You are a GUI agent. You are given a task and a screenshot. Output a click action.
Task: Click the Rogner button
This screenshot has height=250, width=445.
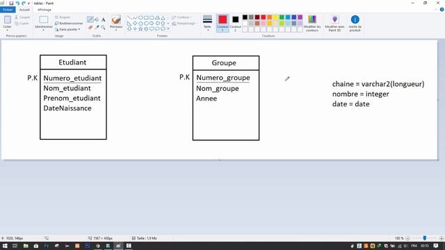click(63, 17)
